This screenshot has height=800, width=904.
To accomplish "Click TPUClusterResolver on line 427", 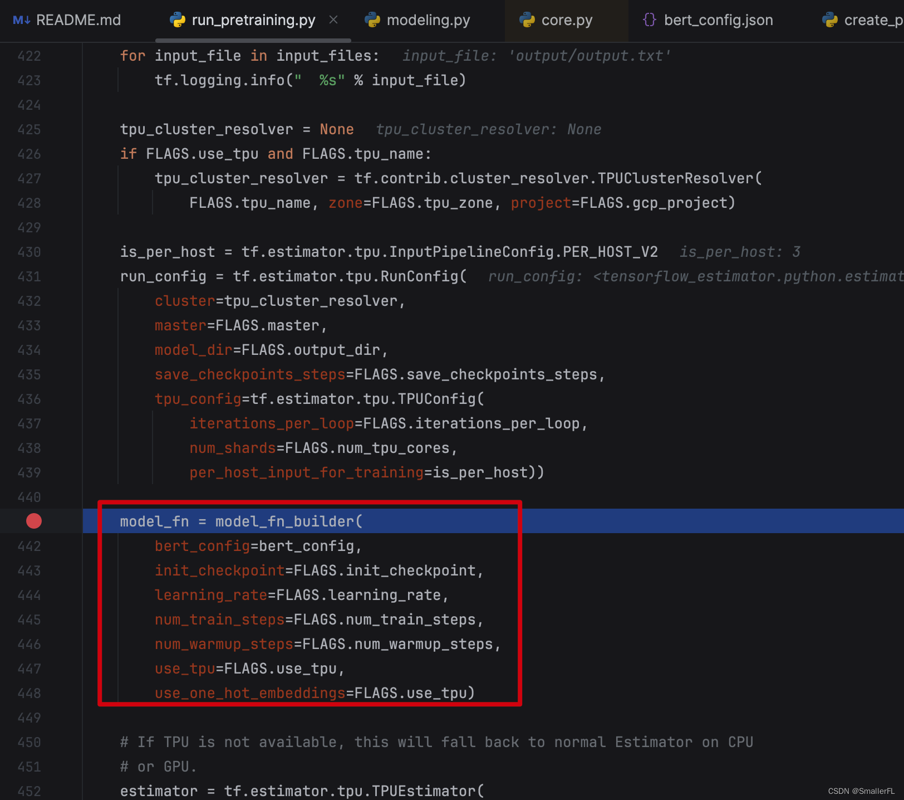I will (x=676, y=179).
